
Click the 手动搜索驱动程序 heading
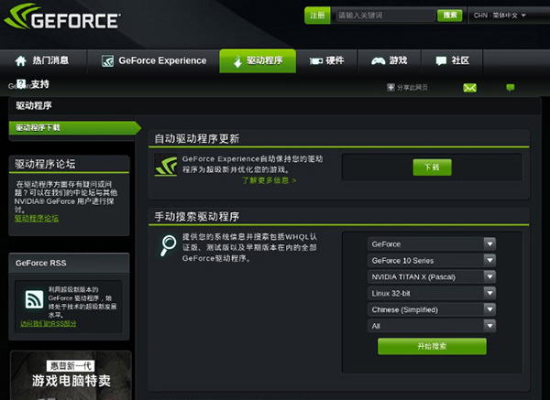[x=197, y=216]
